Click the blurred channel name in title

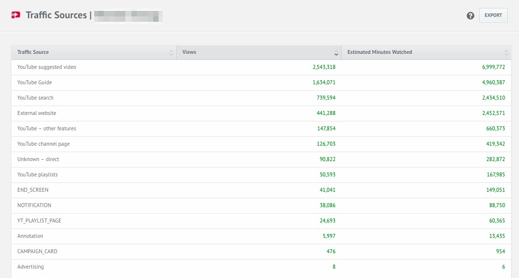click(x=128, y=16)
